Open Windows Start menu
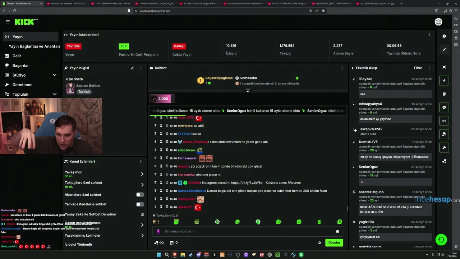 coord(158,255)
